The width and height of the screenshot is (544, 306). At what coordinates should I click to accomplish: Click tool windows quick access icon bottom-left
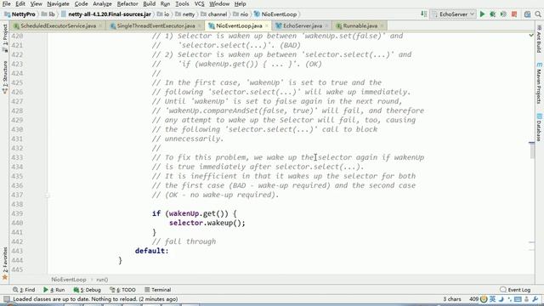tap(6, 299)
